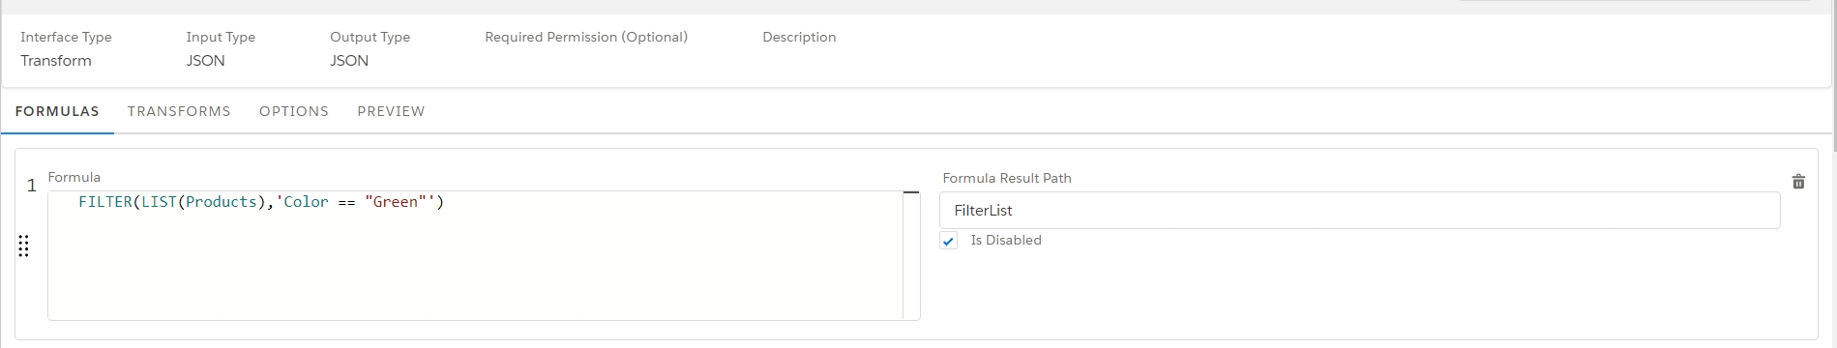Click the Description field label

click(799, 37)
